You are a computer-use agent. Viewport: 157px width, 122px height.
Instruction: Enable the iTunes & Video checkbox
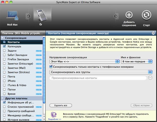point(4,85)
